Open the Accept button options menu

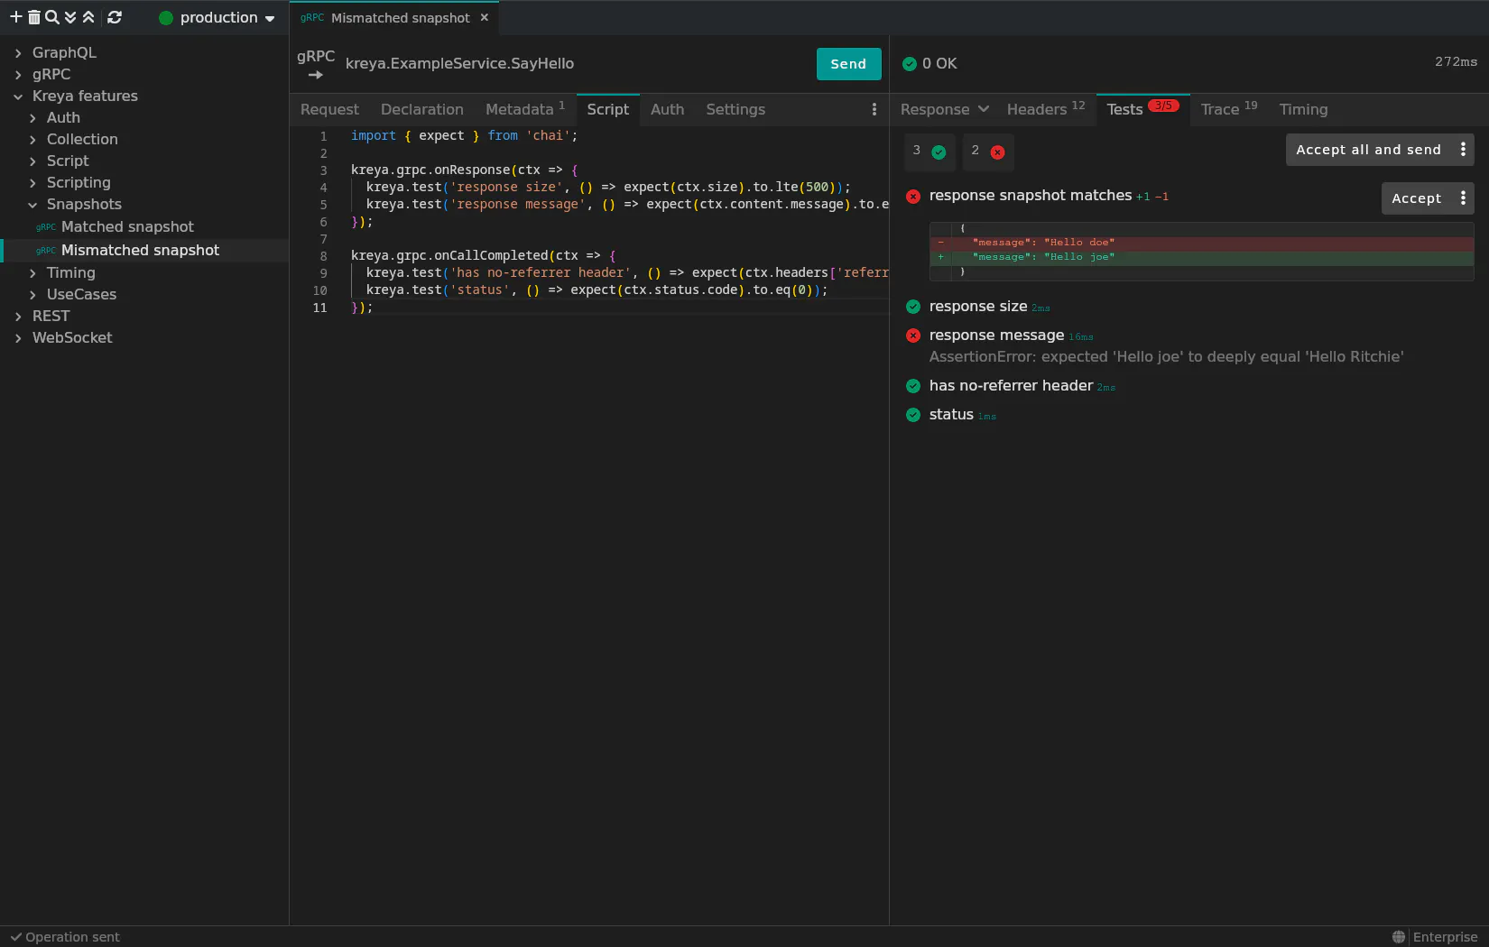point(1463,198)
